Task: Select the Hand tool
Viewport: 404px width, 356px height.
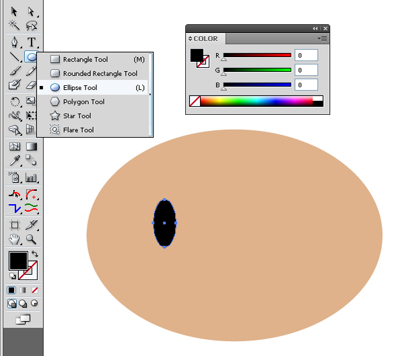Action: tap(14, 239)
